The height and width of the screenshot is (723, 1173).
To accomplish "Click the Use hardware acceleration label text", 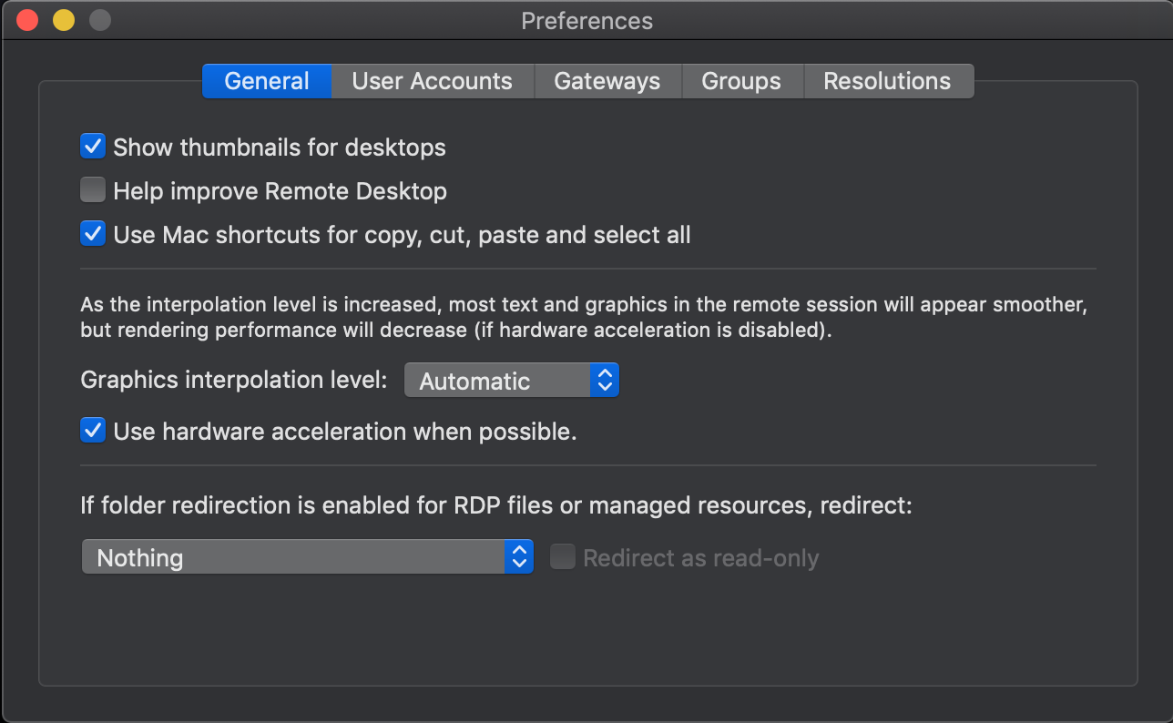I will [344, 431].
